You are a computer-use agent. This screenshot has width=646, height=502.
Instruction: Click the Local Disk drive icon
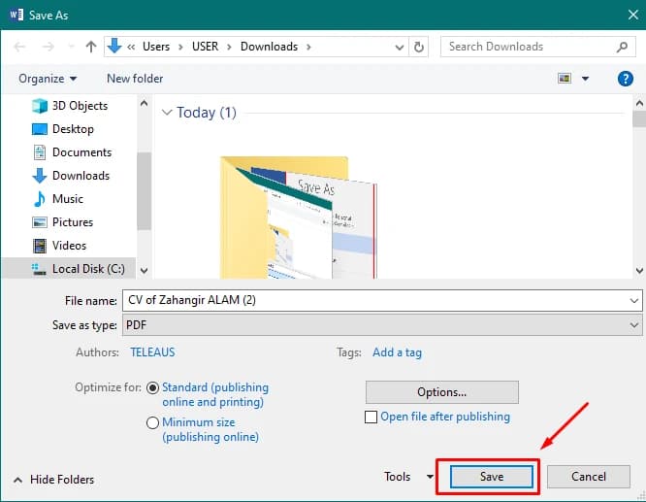tap(39, 269)
